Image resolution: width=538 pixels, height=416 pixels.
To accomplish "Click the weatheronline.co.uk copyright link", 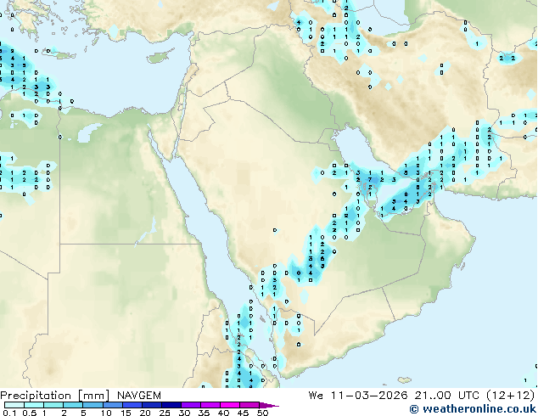I will (473, 409).
